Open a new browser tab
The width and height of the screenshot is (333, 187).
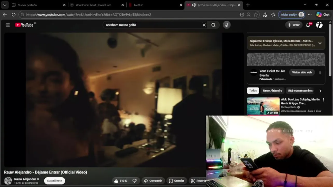248,5
